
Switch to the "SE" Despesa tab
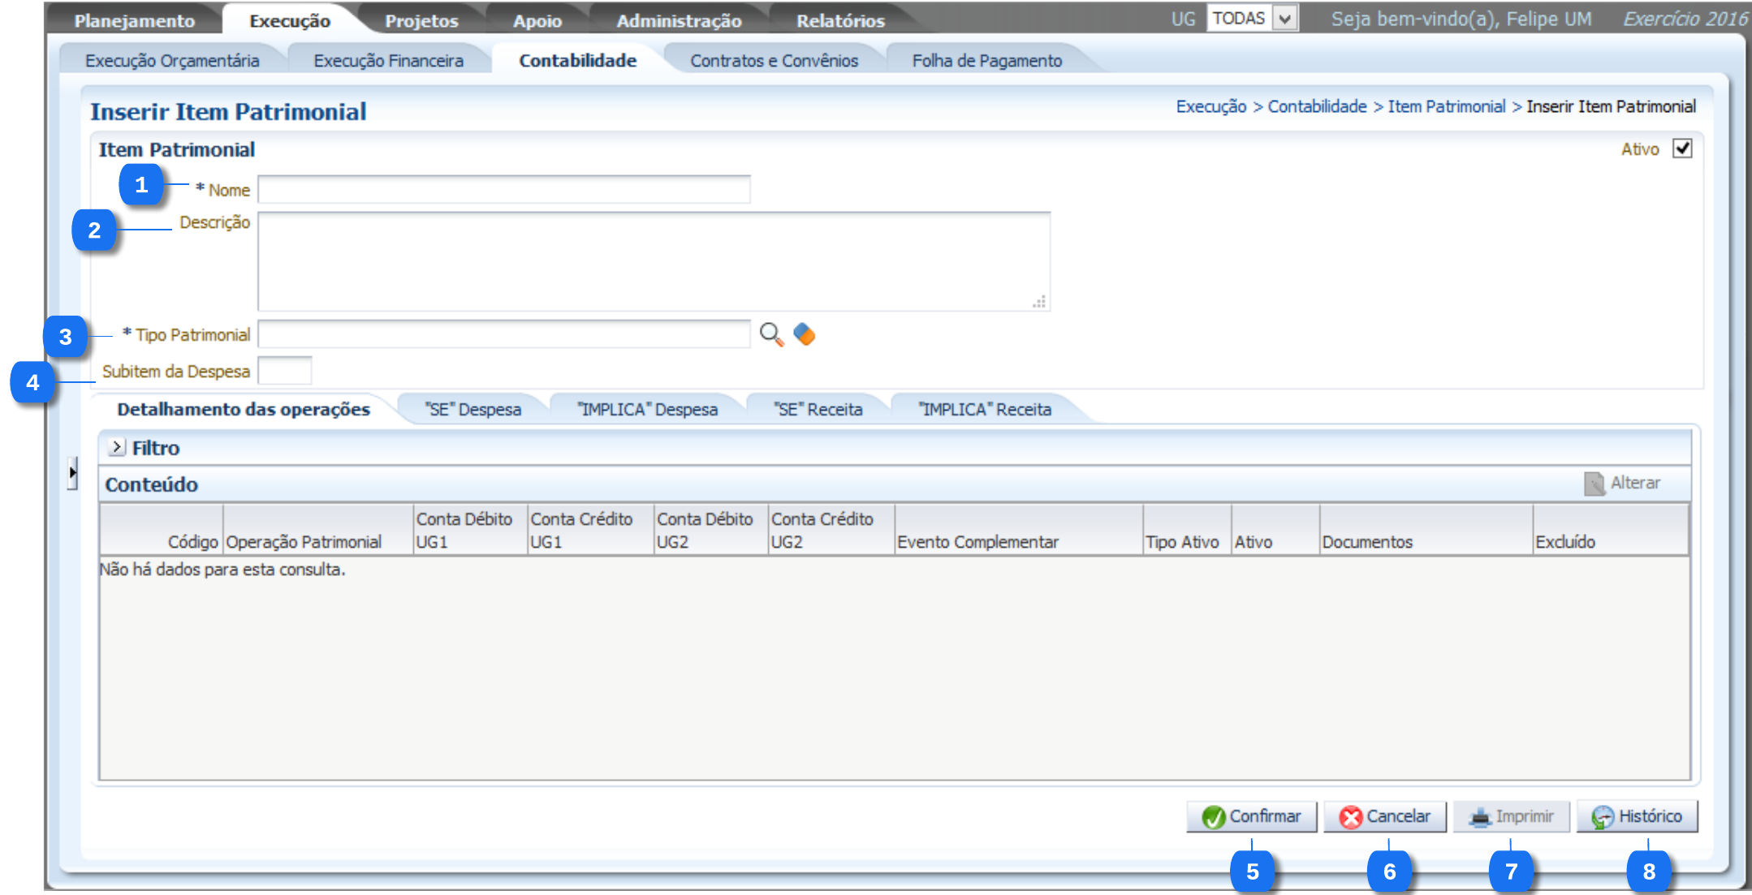point(473,410)
